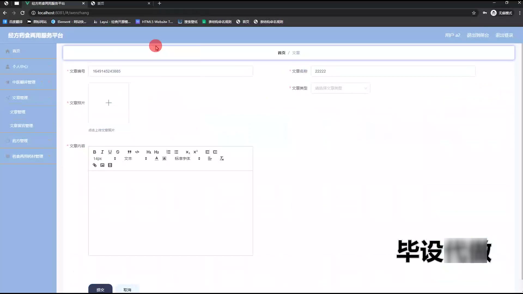Insert an image in editor

click(102, 165)
